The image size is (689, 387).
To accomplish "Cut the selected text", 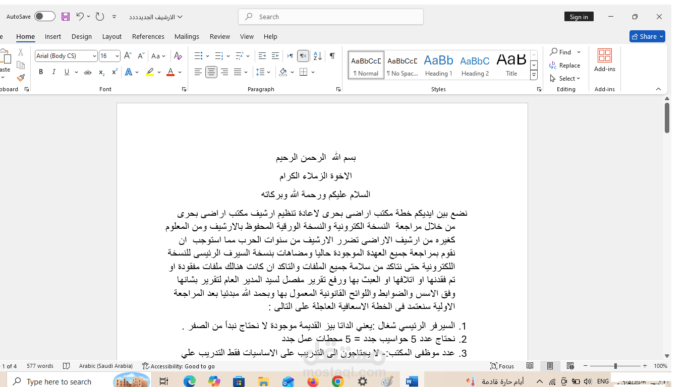I will tap(21, 52).
